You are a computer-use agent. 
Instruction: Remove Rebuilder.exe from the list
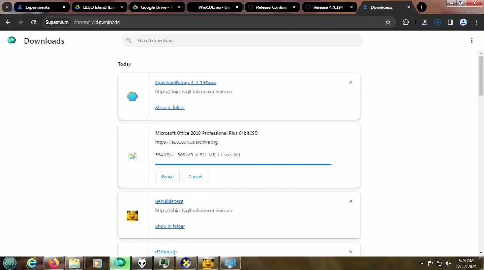(351, 201)
